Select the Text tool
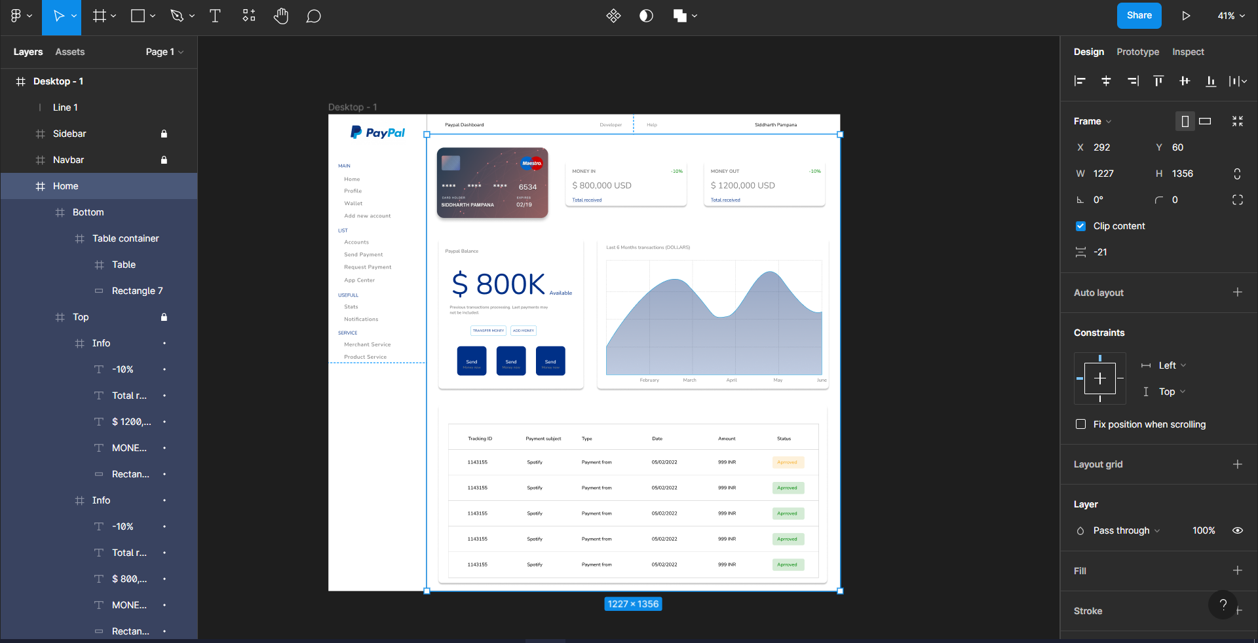Viewport: 1258px width, 643px height. click(x=215, y=16)
